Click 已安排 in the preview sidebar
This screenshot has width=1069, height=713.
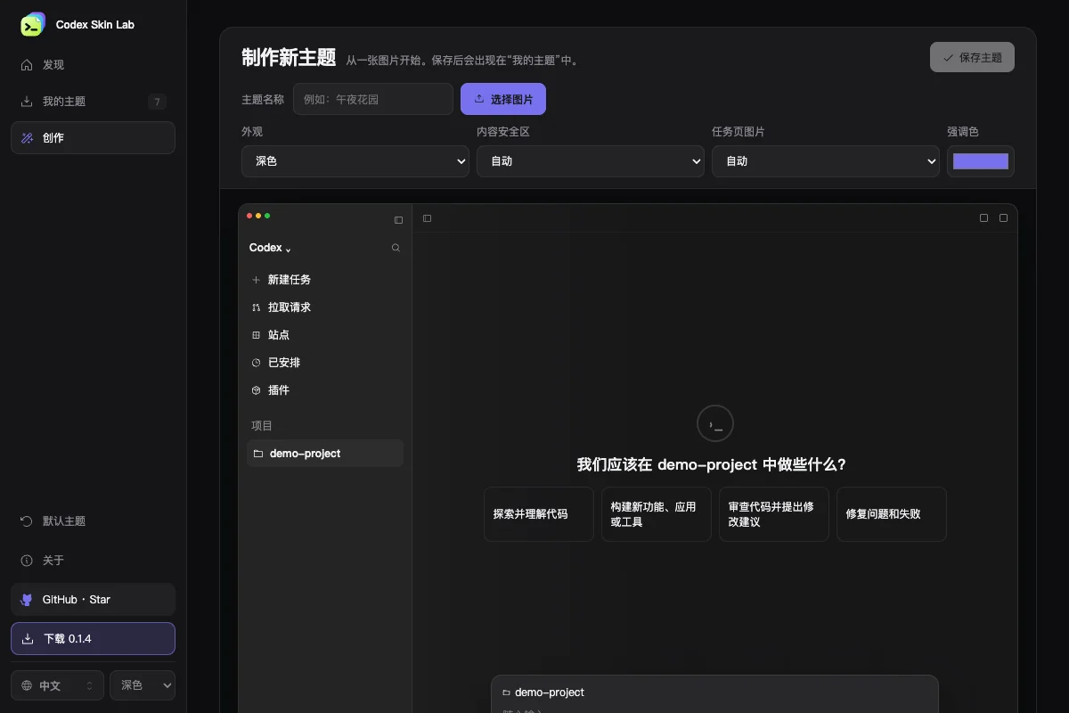click(325, 363)
